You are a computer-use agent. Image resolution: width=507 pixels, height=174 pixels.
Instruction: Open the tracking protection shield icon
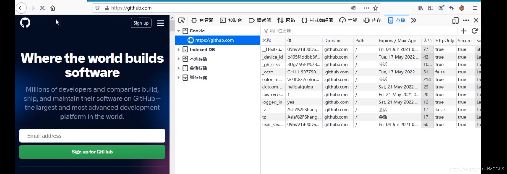point(98,8)
